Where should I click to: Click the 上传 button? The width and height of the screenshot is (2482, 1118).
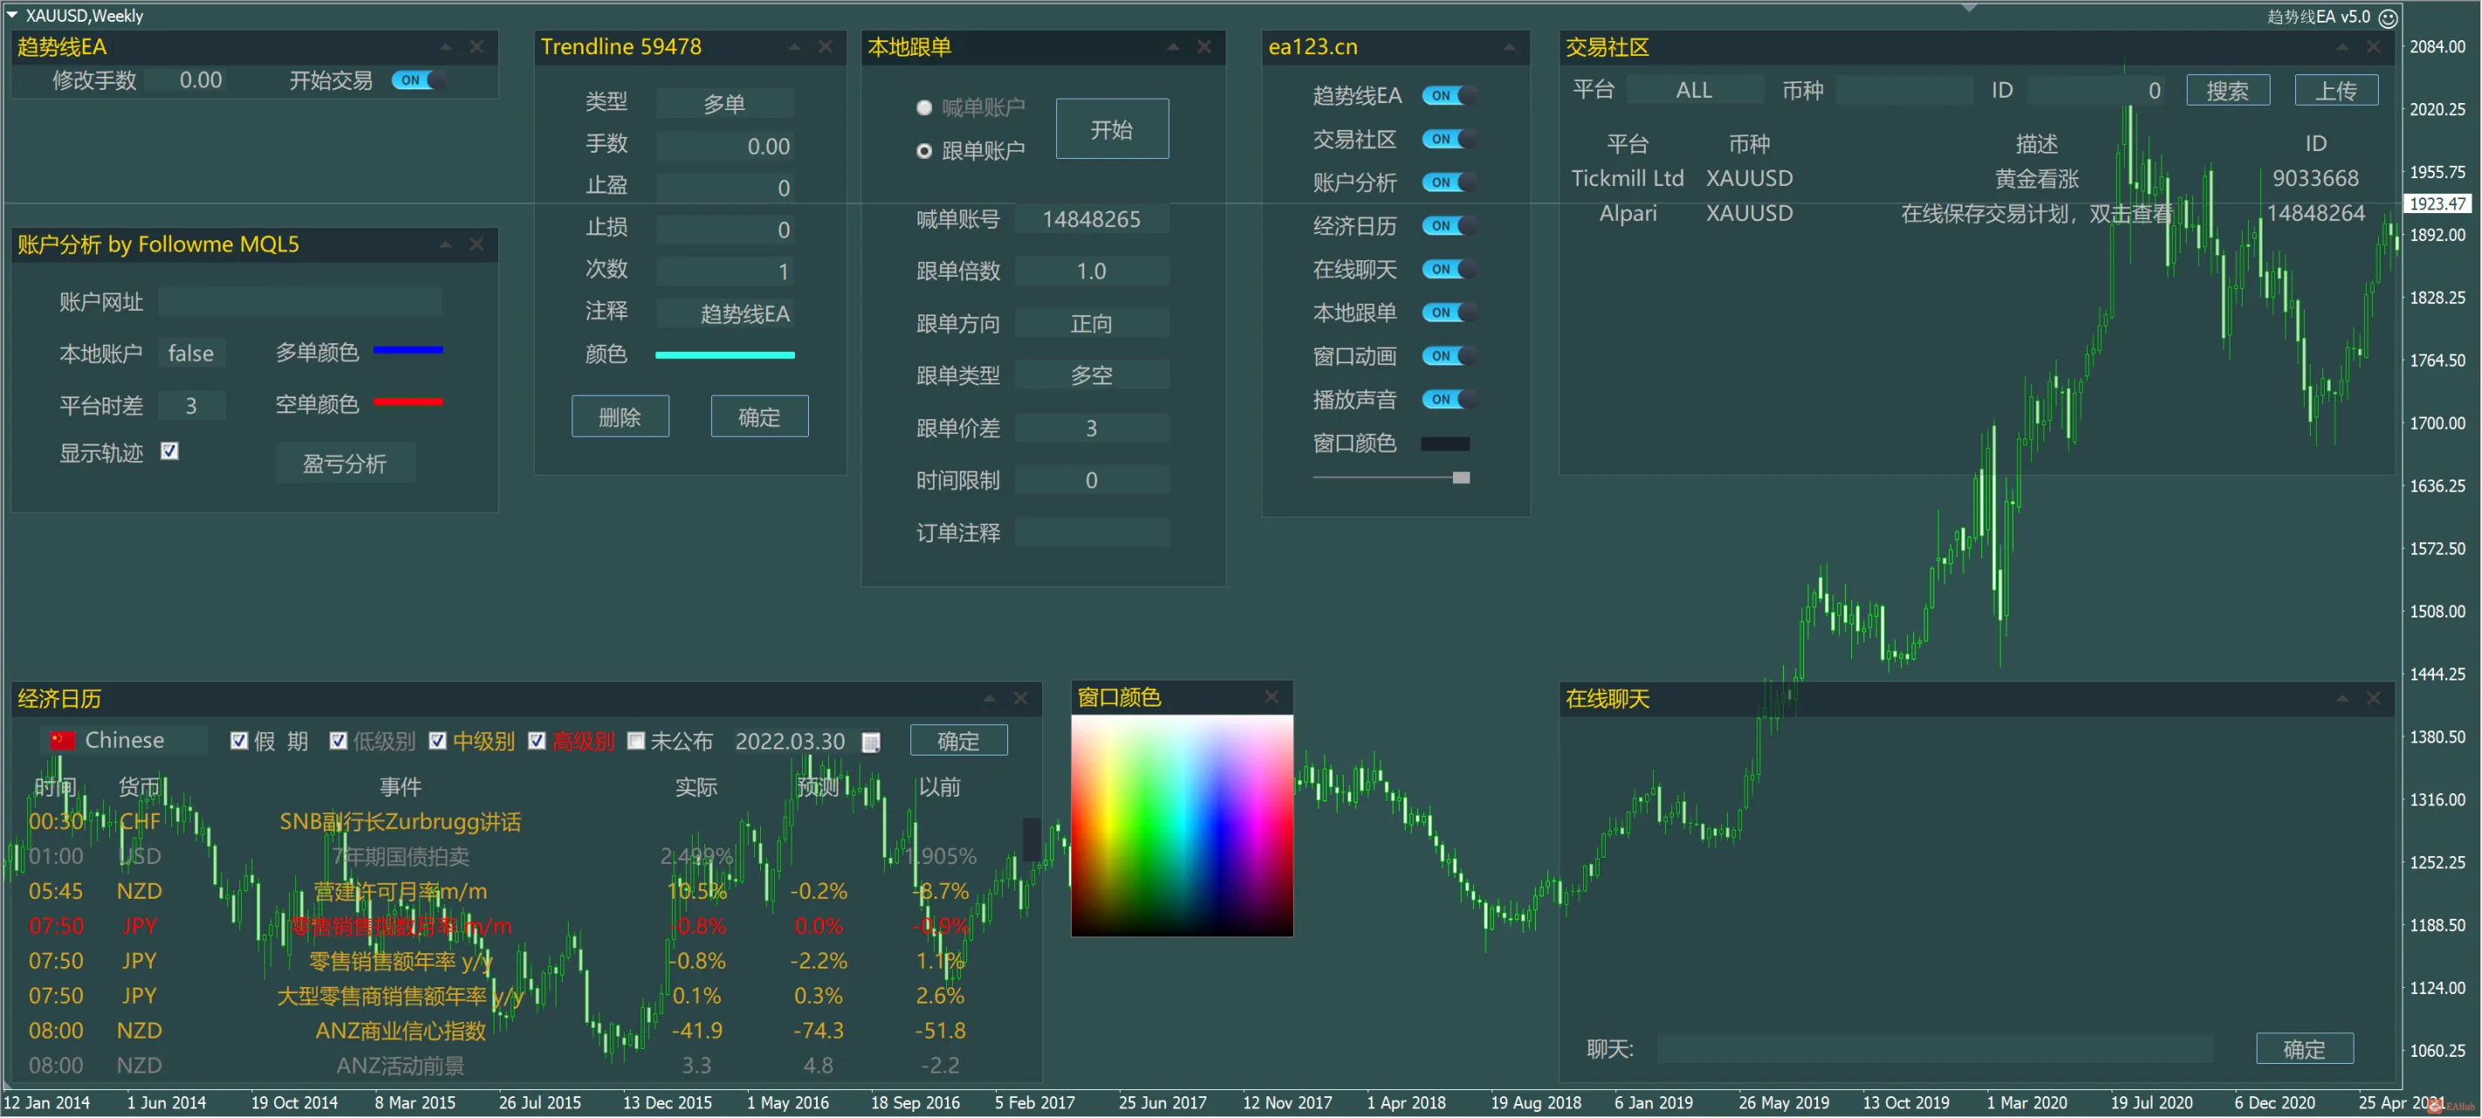pos(2336,91)
